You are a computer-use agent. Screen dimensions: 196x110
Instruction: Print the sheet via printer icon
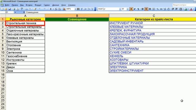pyautogui.click(x=14, y=9)
